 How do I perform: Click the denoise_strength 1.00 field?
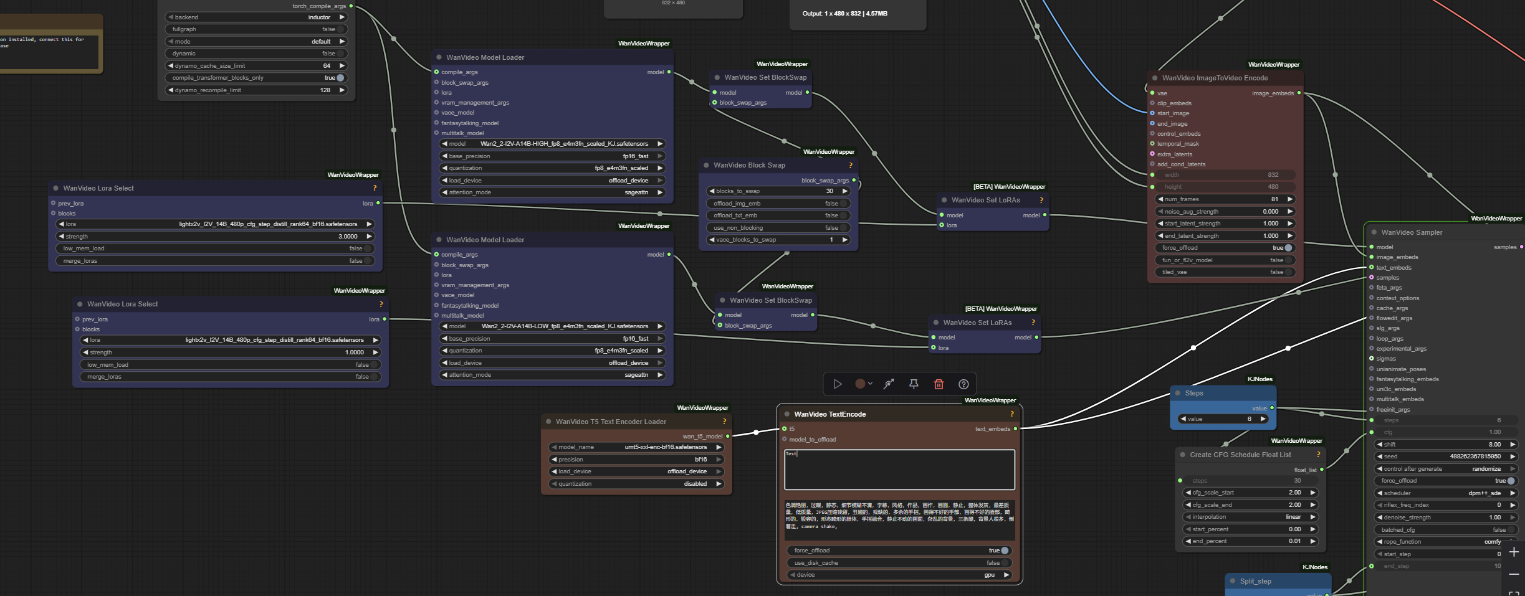[x=1446, y=518]
